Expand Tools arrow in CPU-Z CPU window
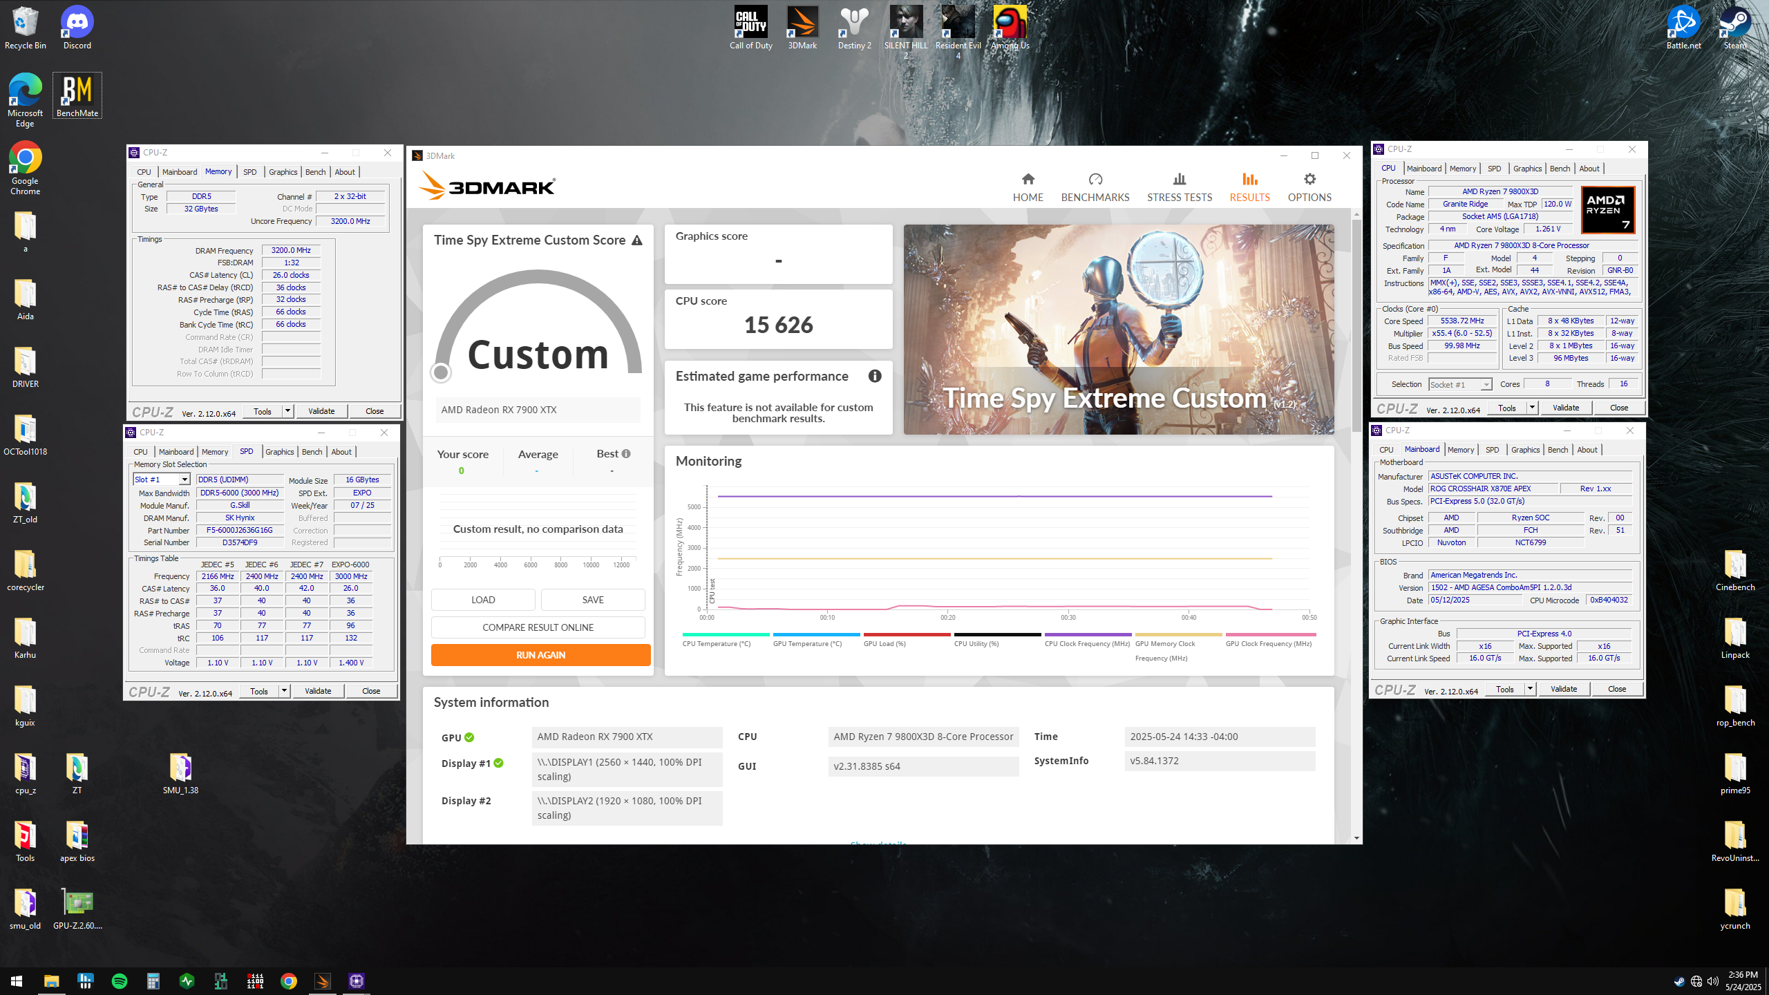The width and height of the screenshot is (1769, 995). pyautogui.click(x=1532, y=408)
